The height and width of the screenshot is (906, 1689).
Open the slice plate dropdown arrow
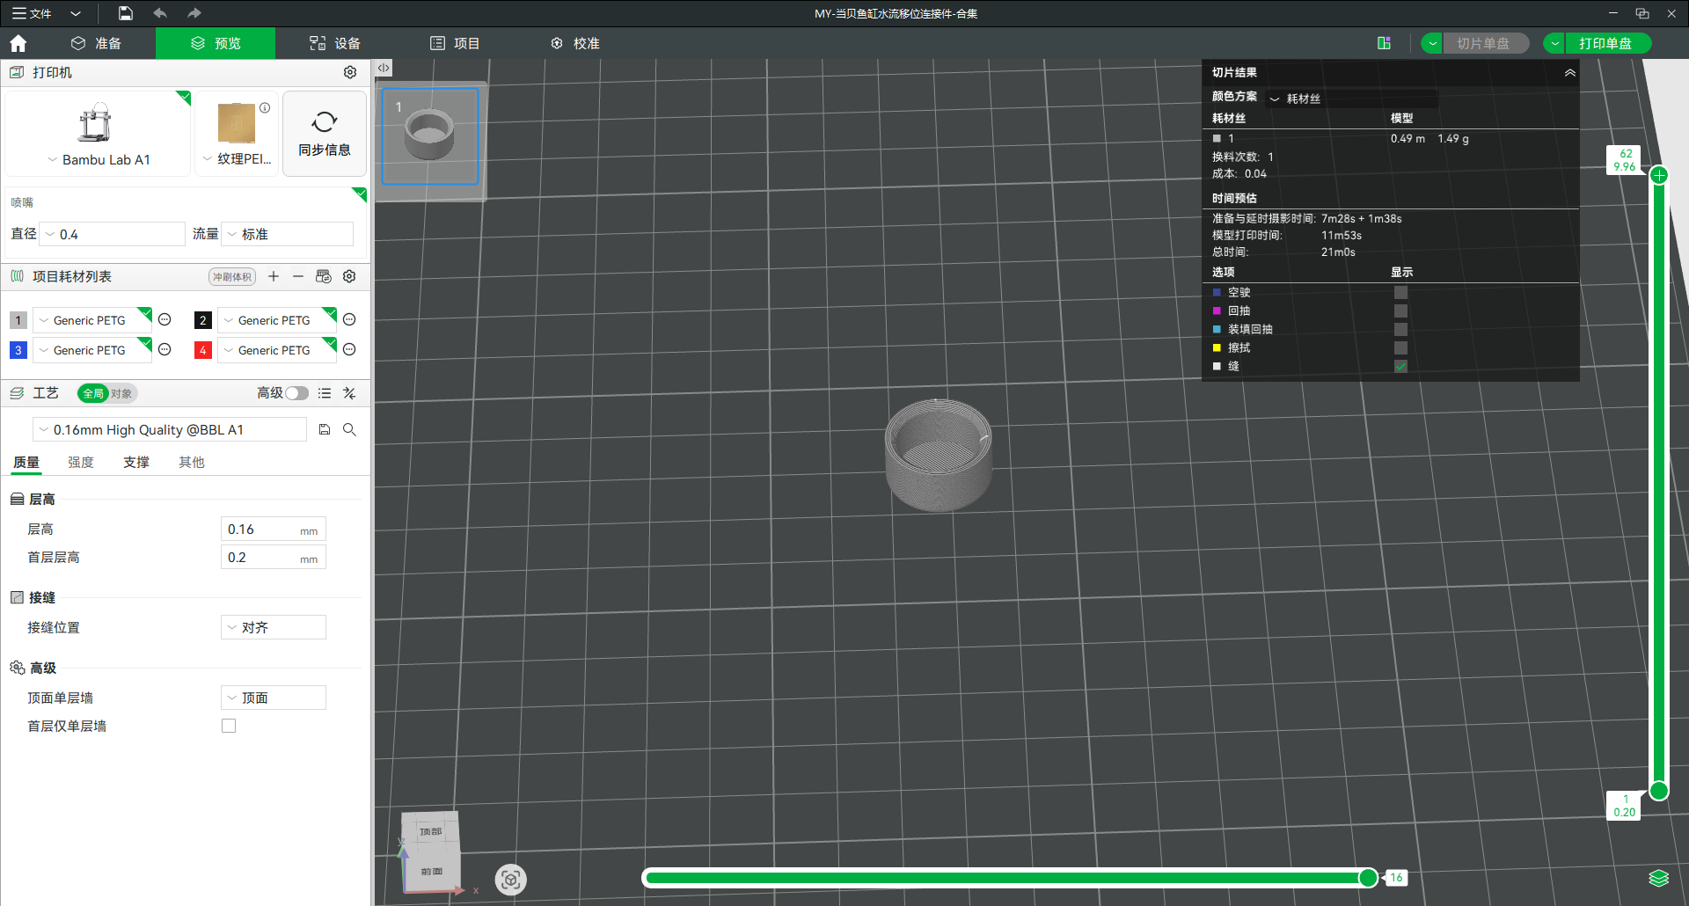point(1432,43)
